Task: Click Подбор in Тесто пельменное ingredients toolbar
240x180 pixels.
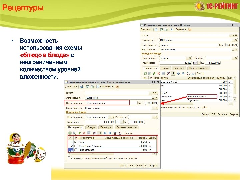Action: (x=129, y=133)
